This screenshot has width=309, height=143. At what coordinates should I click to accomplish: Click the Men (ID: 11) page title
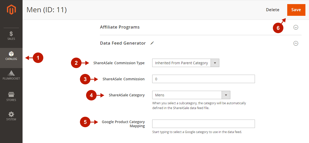point(47,10)
